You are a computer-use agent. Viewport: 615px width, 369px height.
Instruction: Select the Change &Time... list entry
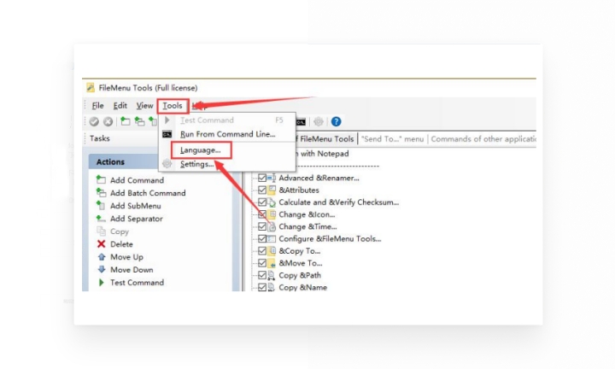(x=307, y=226)
